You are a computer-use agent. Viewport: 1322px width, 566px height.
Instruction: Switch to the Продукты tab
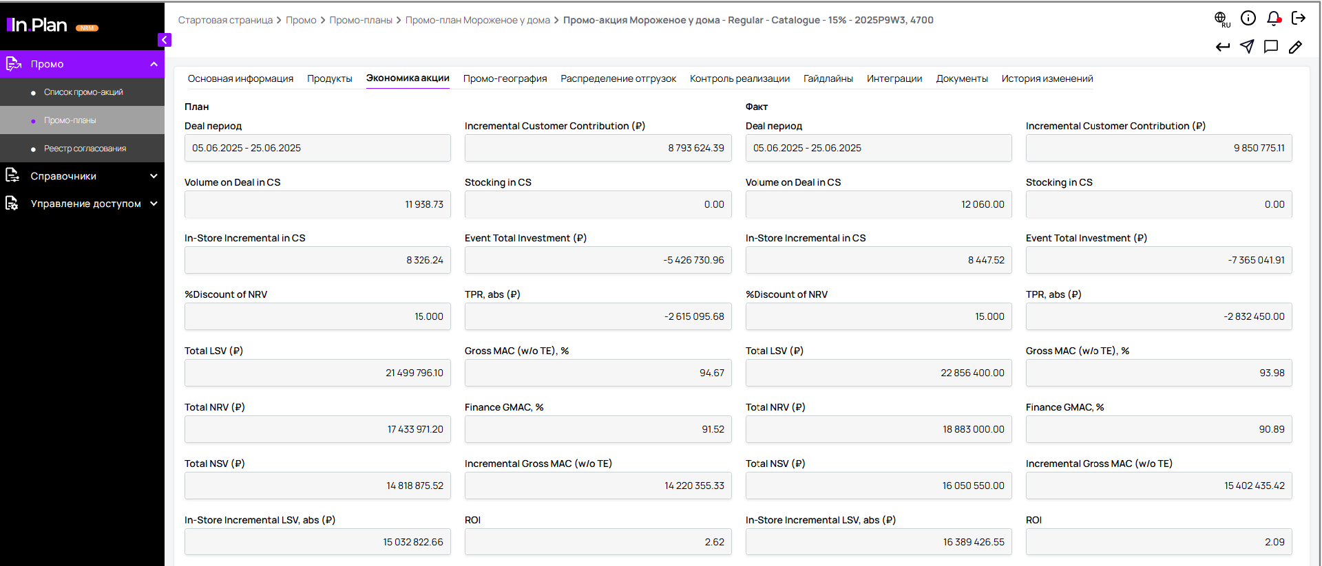click(329, 78)
